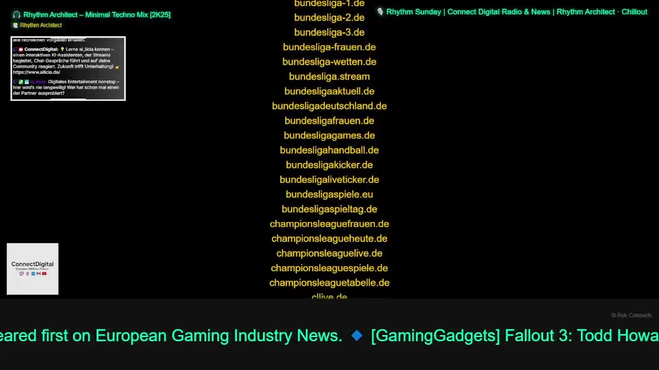The width and height of the screenshot is (659, 370).
Task: Select bundesliga.stream in the domain list
Action: (329, 77)
